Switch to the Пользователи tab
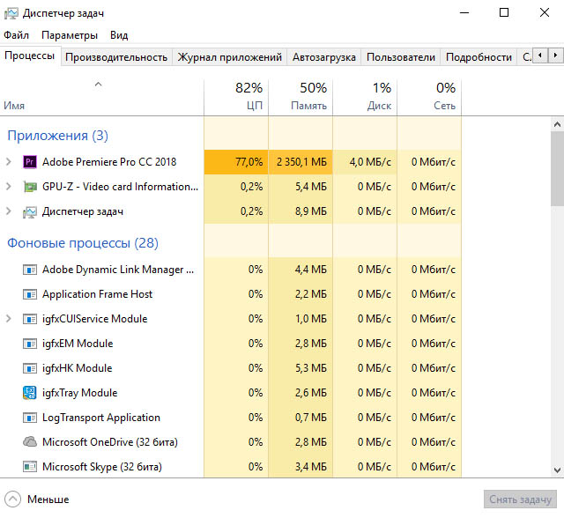Viewport: 564px width, 518px height. pyautogui.click(x=401, y=57)
